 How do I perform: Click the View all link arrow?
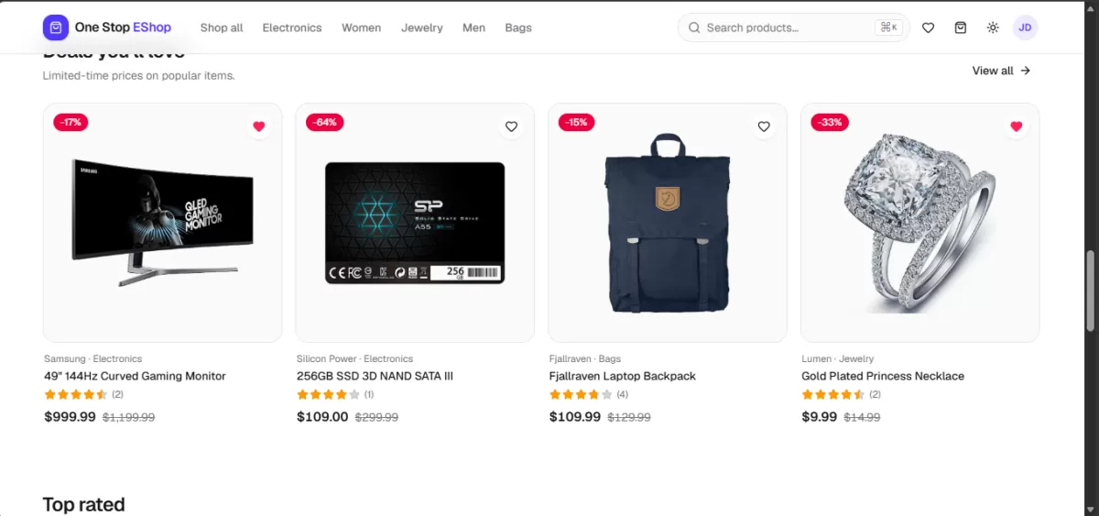coord(1026,71)
